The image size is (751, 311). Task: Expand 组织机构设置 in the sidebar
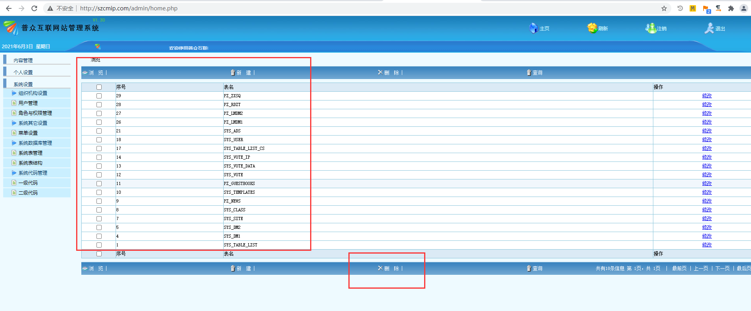14,93
